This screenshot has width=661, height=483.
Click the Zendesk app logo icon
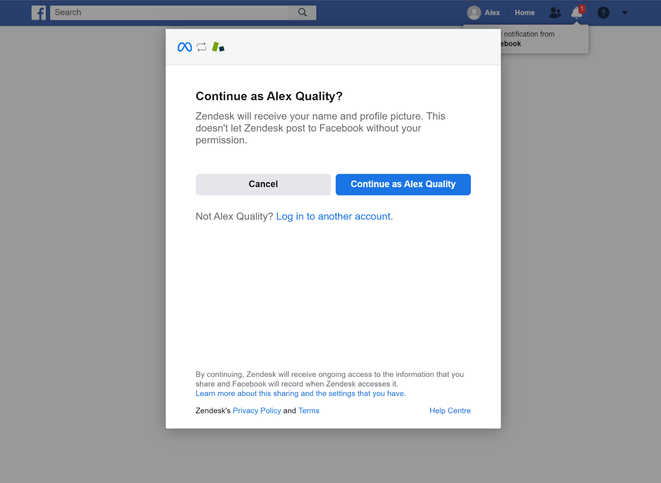(218, 47)
